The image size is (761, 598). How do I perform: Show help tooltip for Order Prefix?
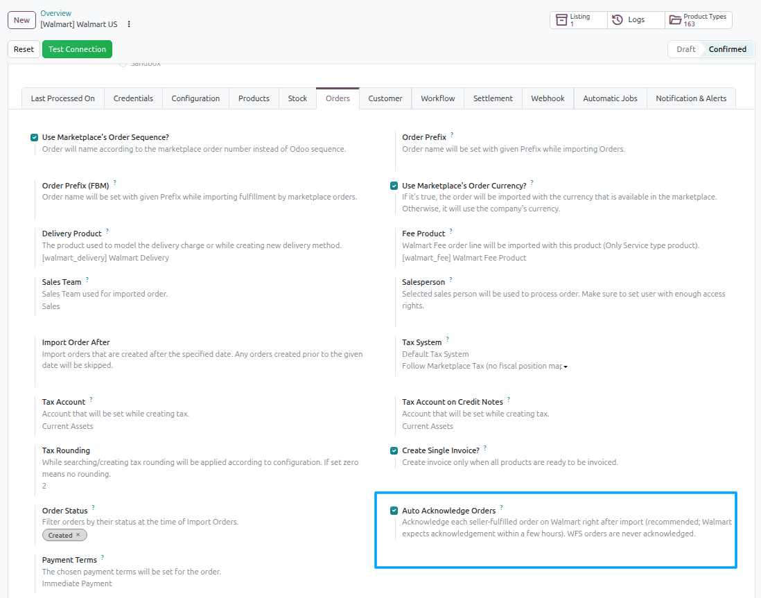(452, 134)
